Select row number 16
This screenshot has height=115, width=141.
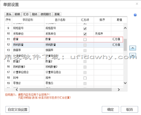pyautogui.click(x=8, y=67)
